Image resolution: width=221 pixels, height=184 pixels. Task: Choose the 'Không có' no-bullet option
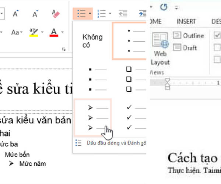(92, 41)
